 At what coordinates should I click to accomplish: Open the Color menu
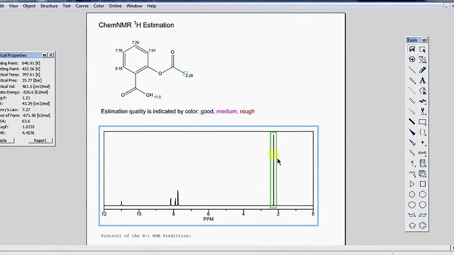(99, 6)
